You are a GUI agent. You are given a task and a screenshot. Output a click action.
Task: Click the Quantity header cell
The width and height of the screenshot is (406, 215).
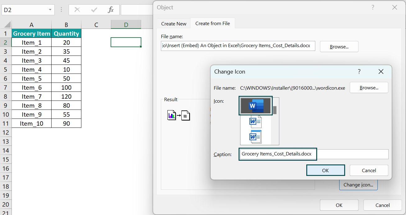tap(66, 34)
